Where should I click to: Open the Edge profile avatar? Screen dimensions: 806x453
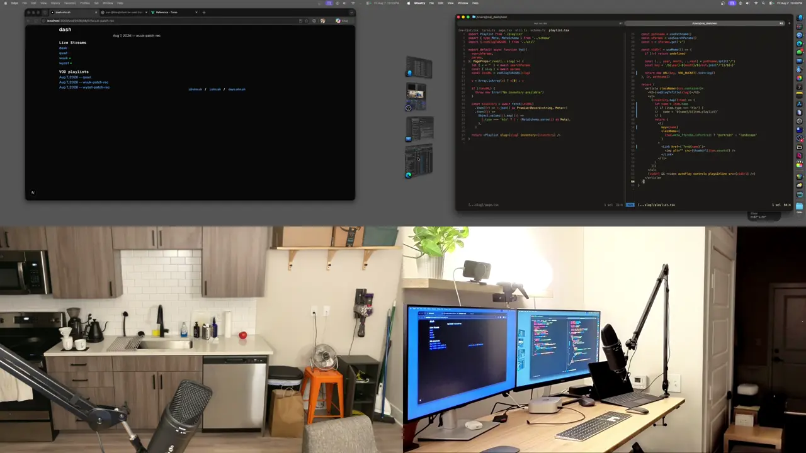pyautogui.click(x=323, y=21)
